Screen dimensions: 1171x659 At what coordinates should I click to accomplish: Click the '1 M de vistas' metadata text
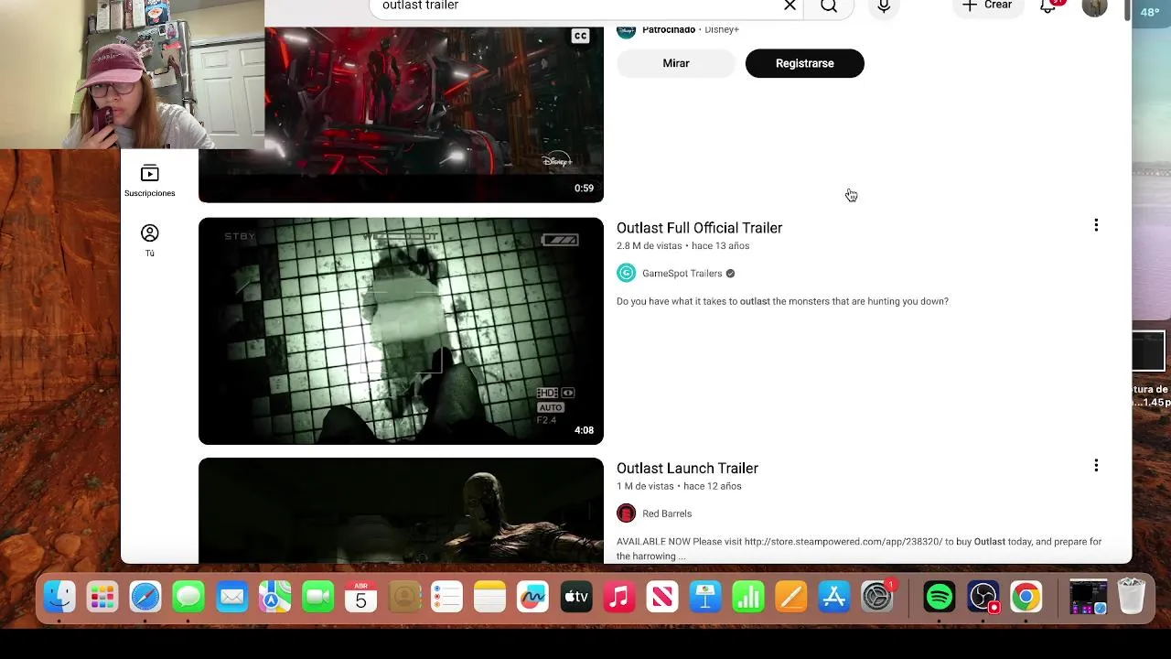tap(645, 486)
